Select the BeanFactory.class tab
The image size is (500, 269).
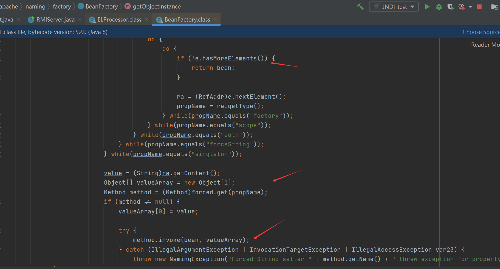coord(187,19)
